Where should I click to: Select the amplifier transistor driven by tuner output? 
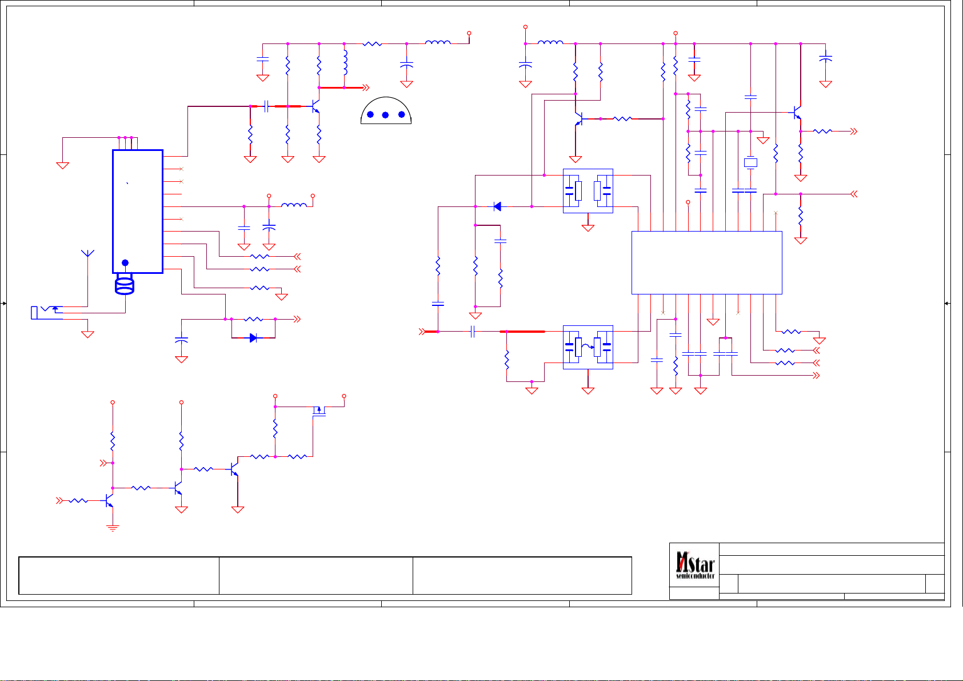point(315,106)
